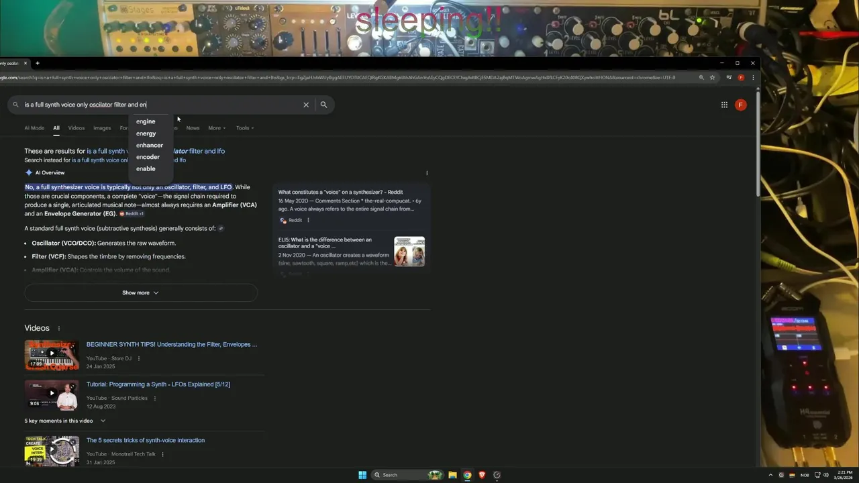Select the 'energy' autocomplete suggestion
The height and width of the screenshot is (483, 859).
tap(146, 133)
